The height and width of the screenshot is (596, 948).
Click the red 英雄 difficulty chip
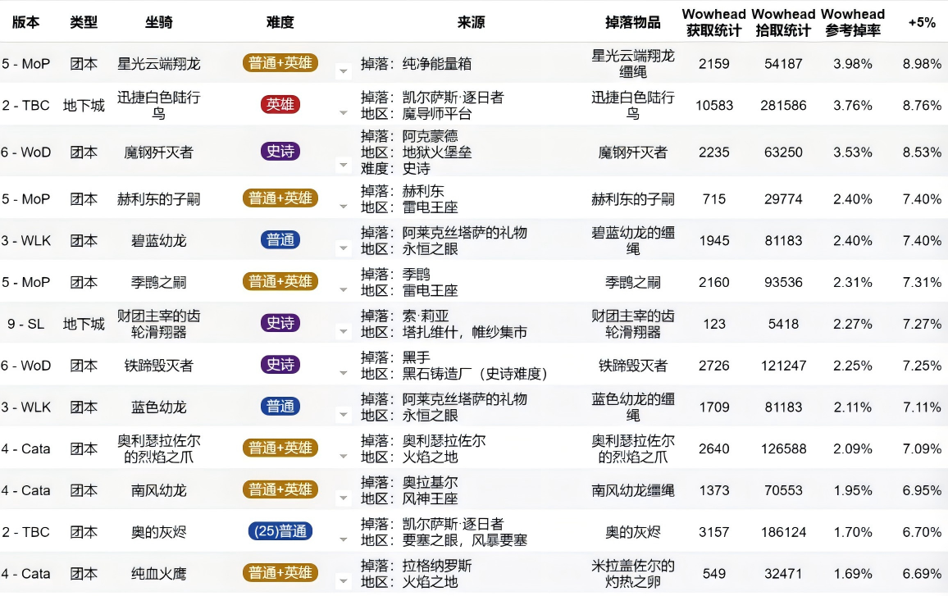280,104
